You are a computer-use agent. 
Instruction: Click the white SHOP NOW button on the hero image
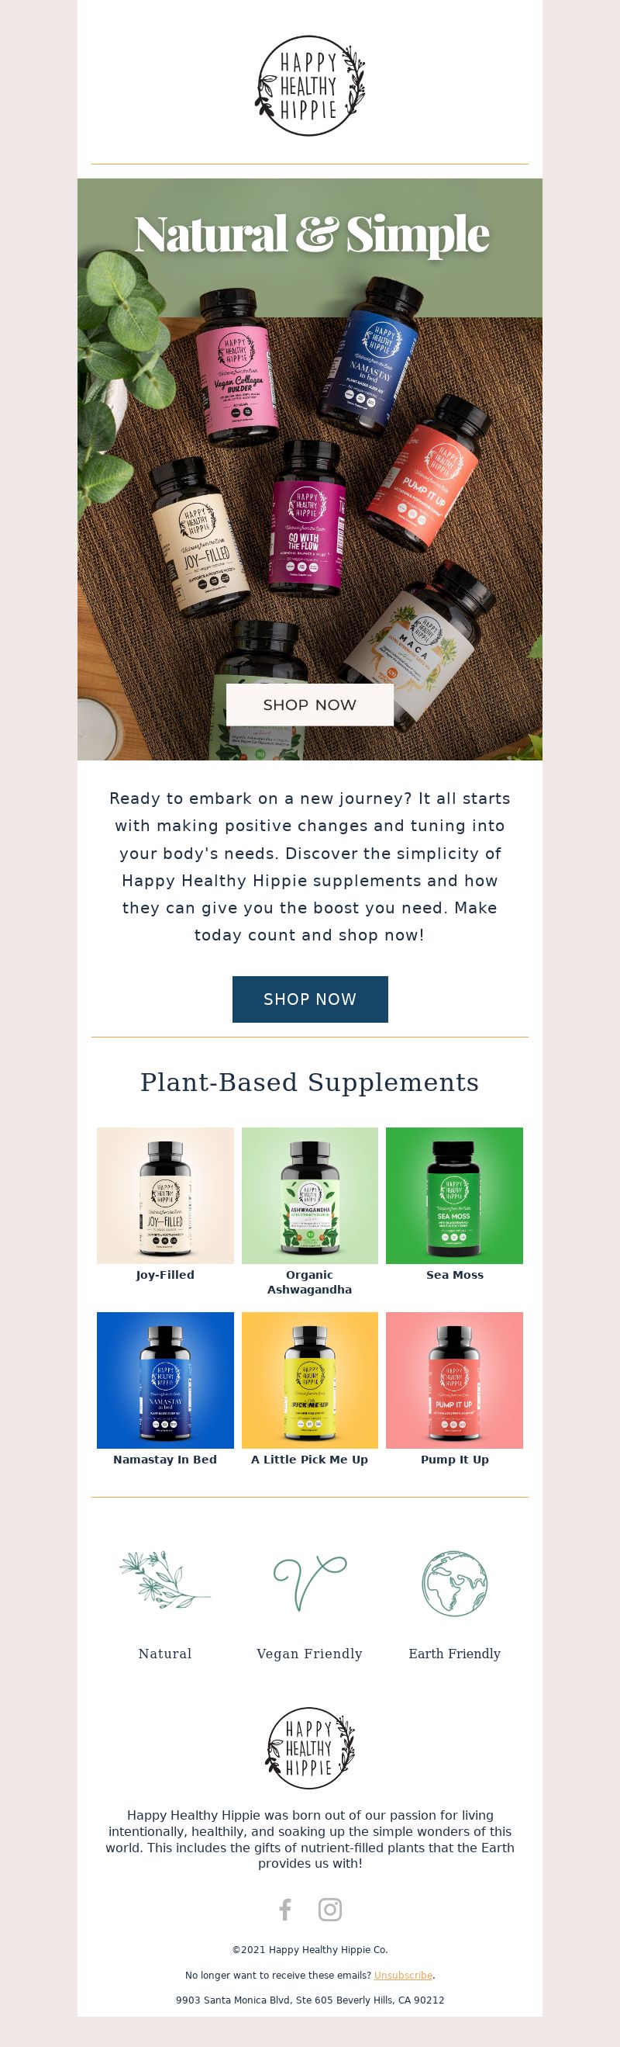click(x=309, y=704)
